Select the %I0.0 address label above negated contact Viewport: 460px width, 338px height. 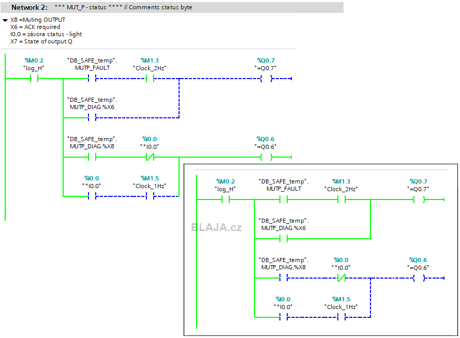click(x=150, y=139)
